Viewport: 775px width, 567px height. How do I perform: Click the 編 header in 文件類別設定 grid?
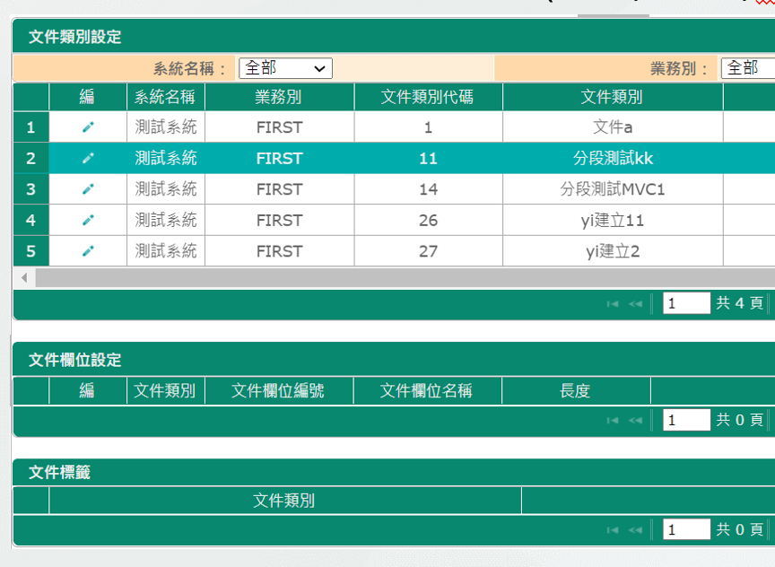point(88,97)
